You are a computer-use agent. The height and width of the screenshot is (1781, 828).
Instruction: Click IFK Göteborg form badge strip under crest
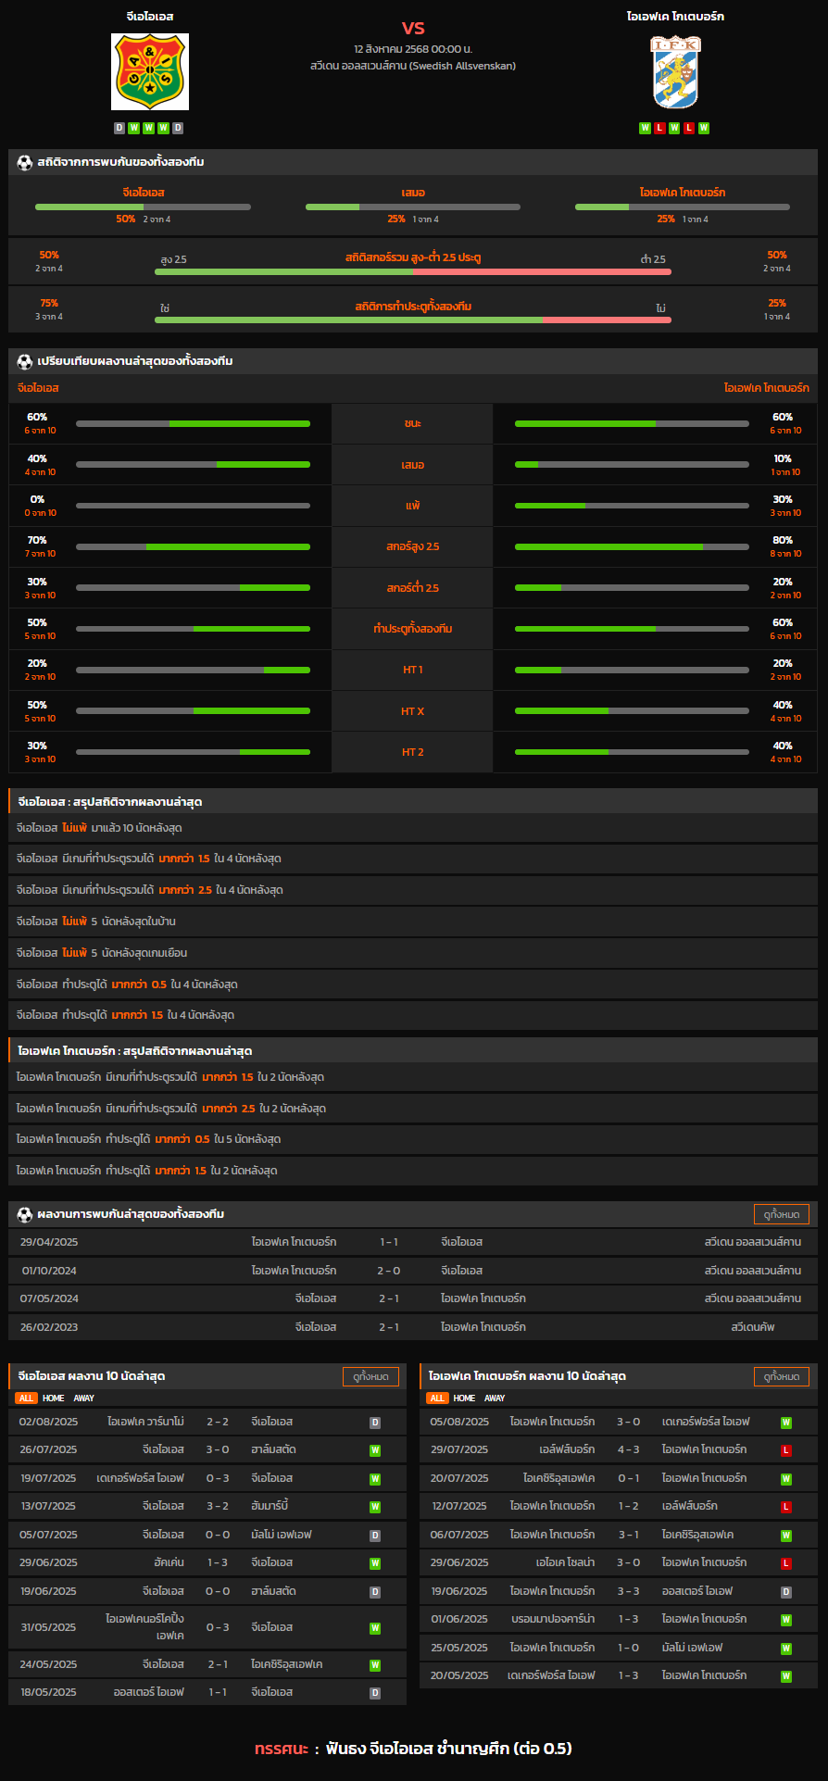coord(674,128)
